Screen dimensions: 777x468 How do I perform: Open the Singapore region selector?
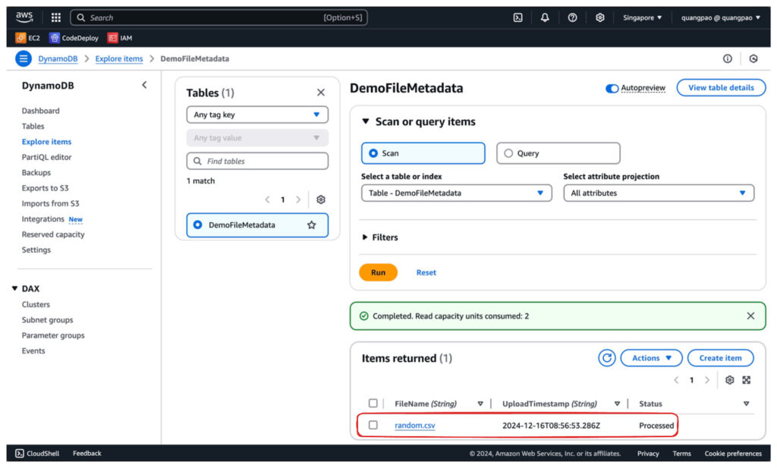pyautogui.click(x=642, y=18)
